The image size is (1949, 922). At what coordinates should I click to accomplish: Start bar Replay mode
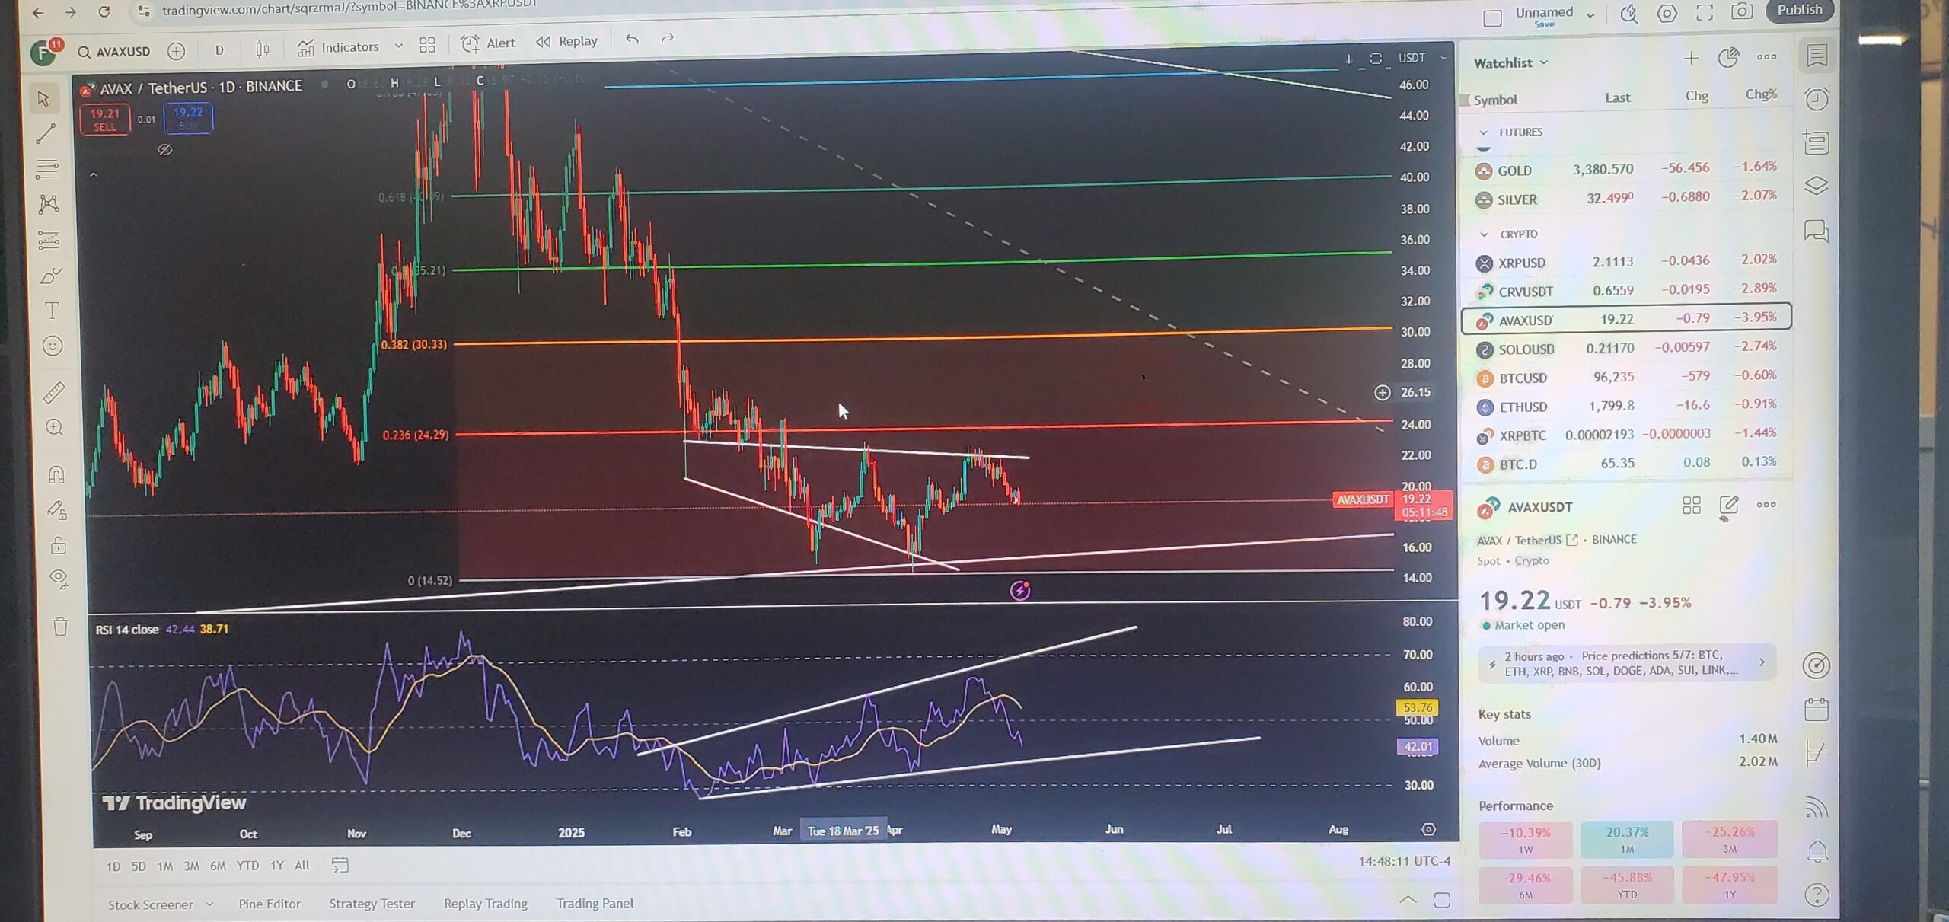pyautogui.click(x=567, y=41)
